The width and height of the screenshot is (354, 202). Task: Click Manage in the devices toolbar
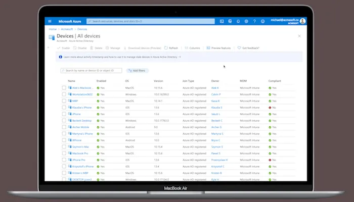[x=113, y=48]
